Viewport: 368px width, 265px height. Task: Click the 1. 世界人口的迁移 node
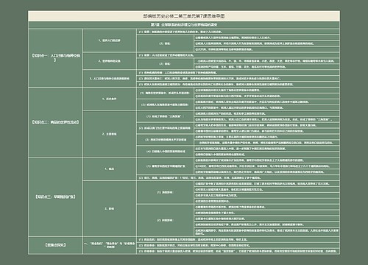pos(110,40)
